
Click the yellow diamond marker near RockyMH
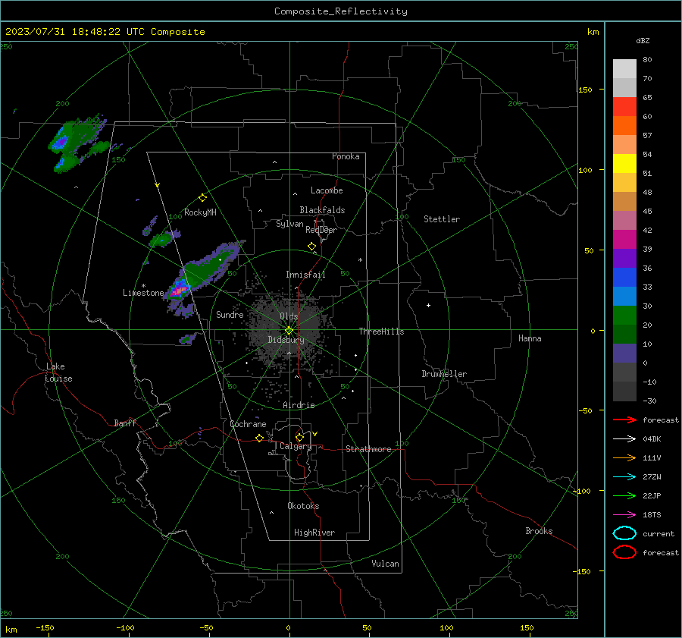coord(202,198)
